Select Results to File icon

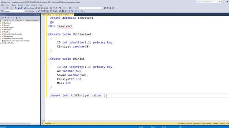[65, 11]
